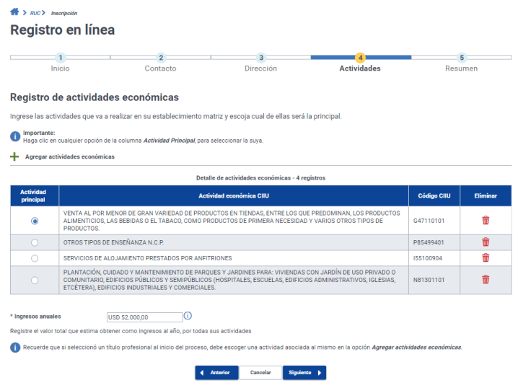
Task: Click text OTROS TIPOS DE ENSEÑANZA N.C.P.
Action: point(114,242)
